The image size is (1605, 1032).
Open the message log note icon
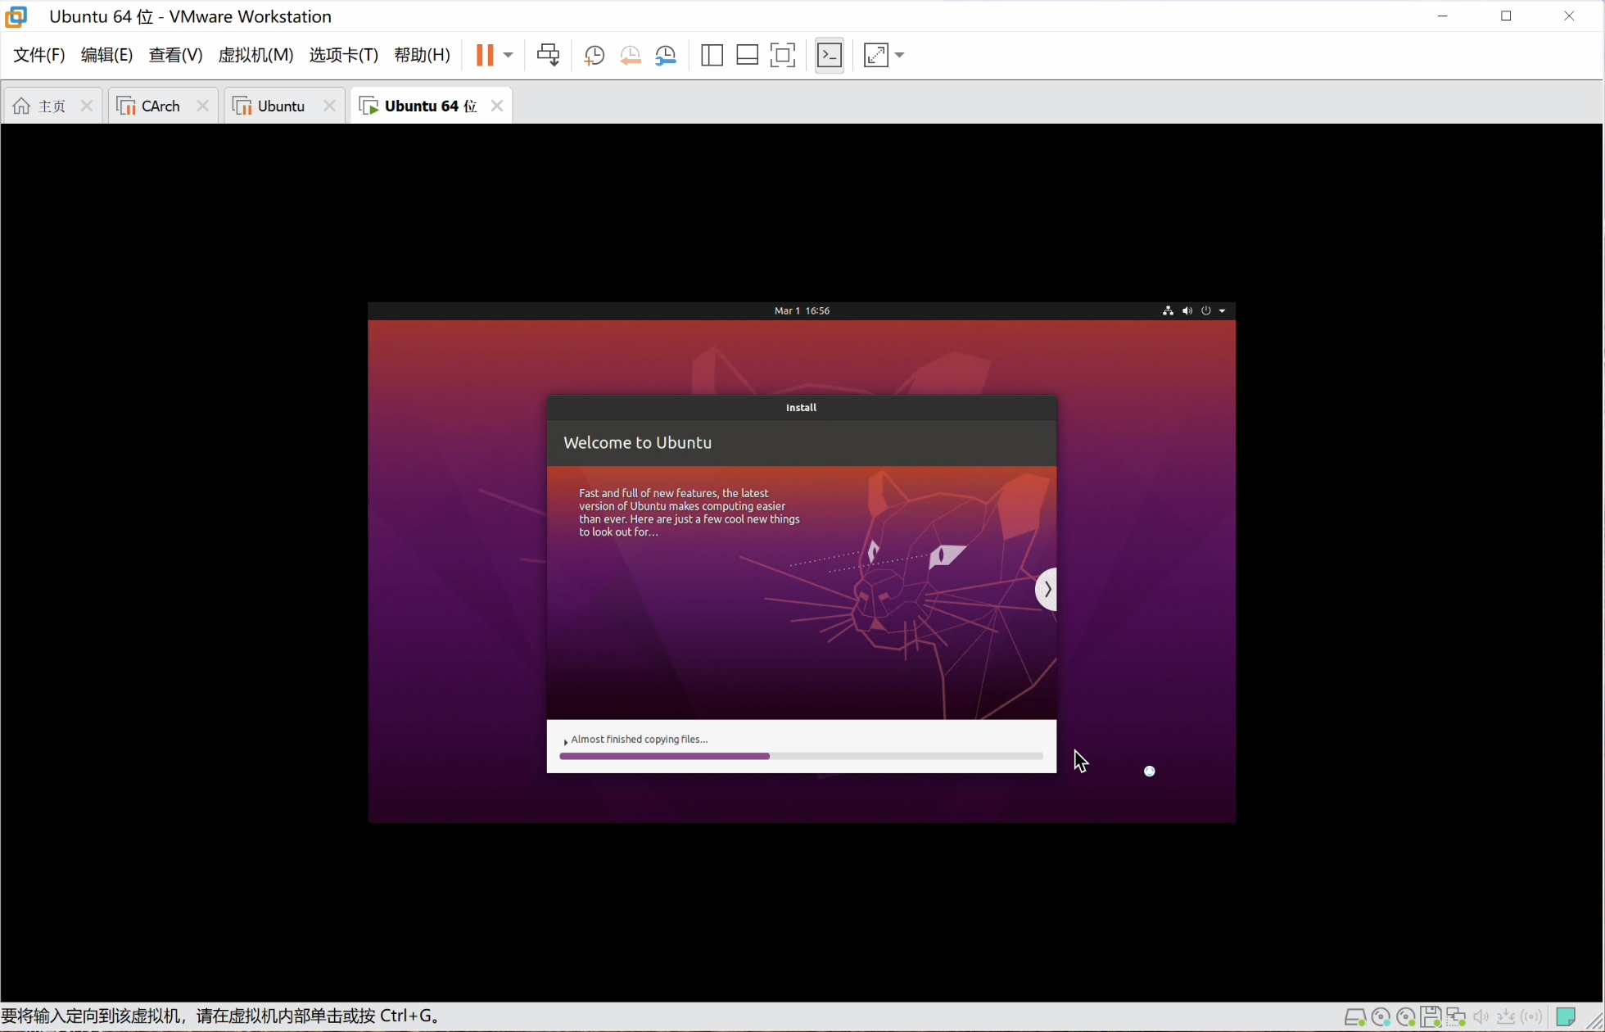pos(1566,1016)
